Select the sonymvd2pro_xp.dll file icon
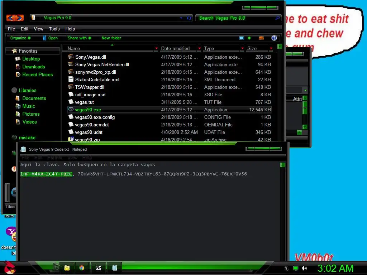The height and width of the screenshot is (275, 367). coord(71,72)
